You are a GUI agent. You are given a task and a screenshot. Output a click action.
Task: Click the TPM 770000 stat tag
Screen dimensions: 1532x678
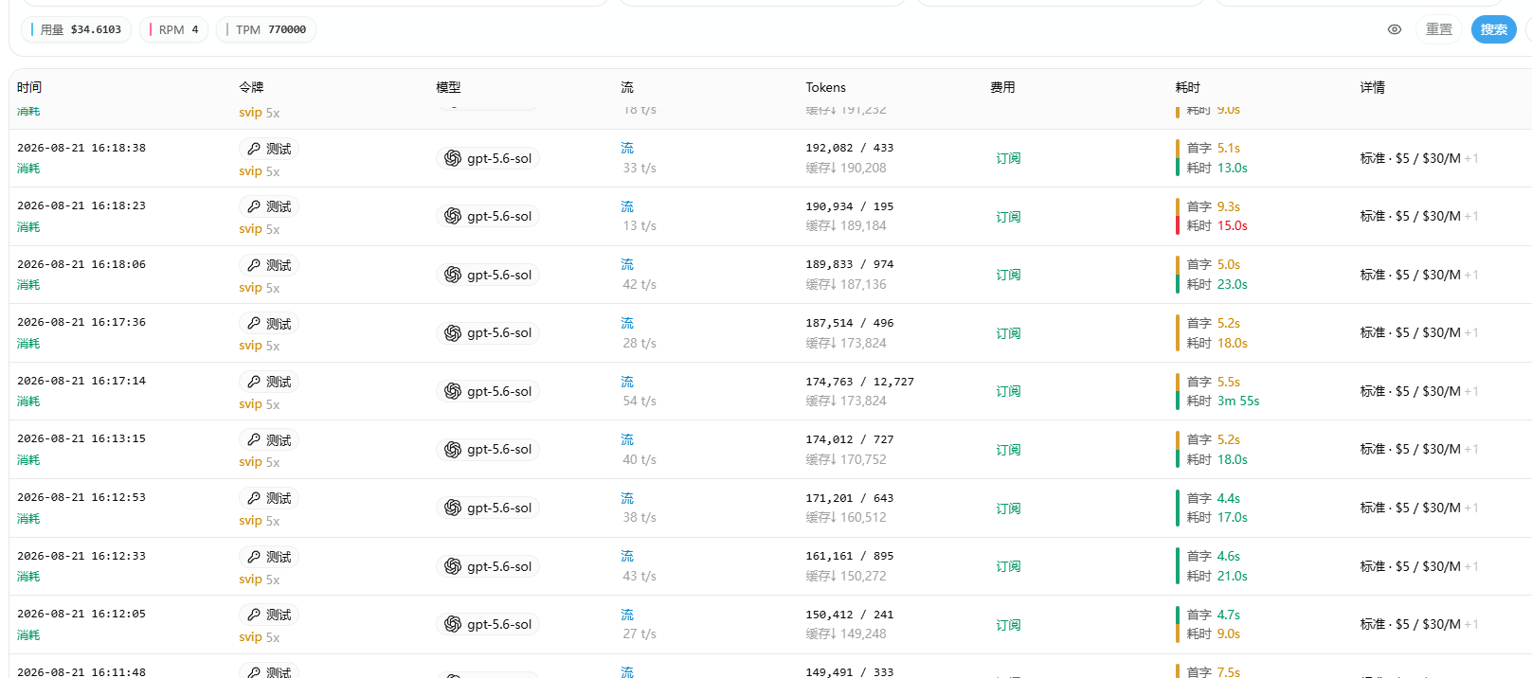266,29
